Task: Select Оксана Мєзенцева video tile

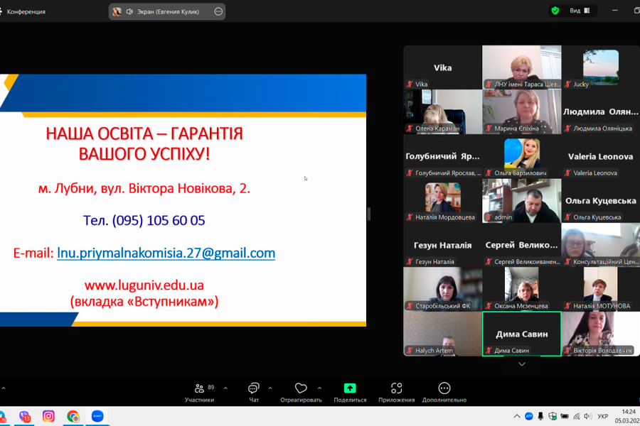Action: (x=522, y=289)
